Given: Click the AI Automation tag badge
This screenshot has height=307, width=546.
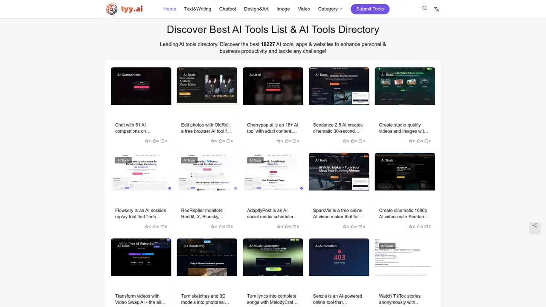Looking at the screenshot, I should coord(326,246).
